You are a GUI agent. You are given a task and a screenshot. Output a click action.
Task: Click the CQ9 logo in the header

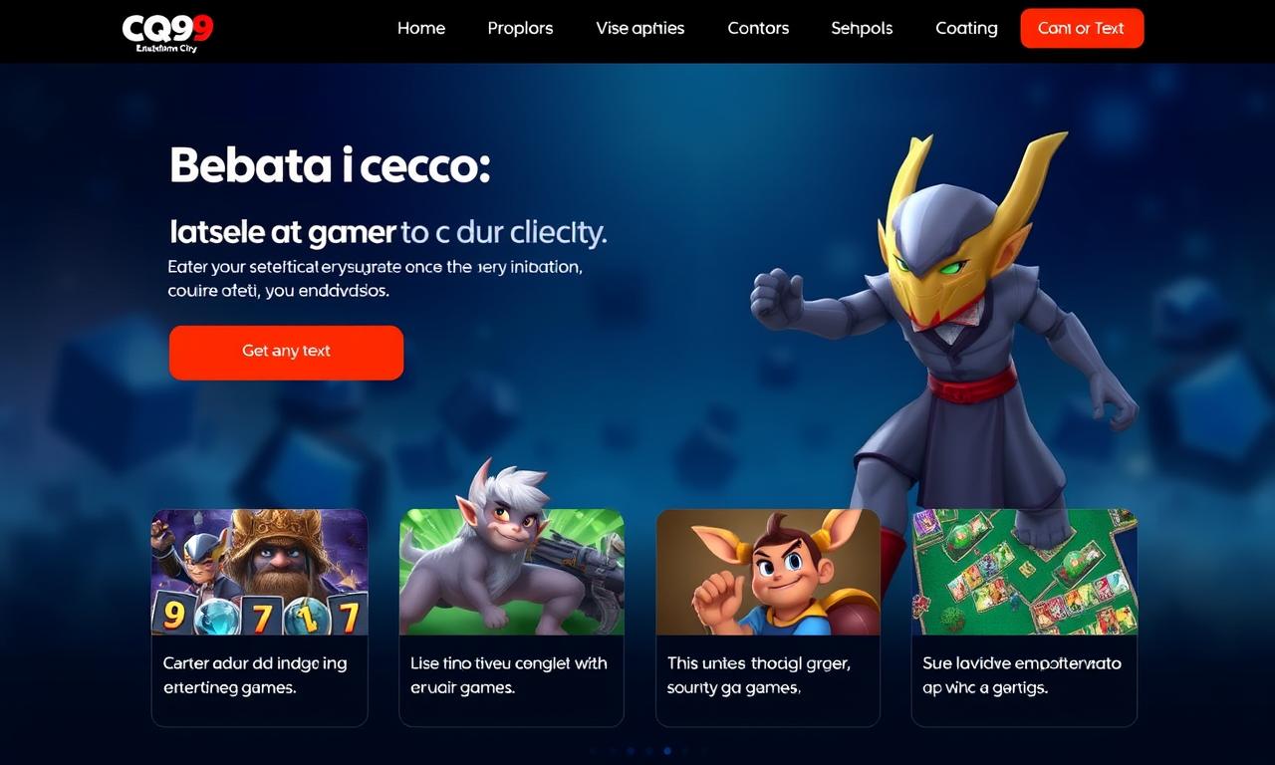(x=167, y=32)
